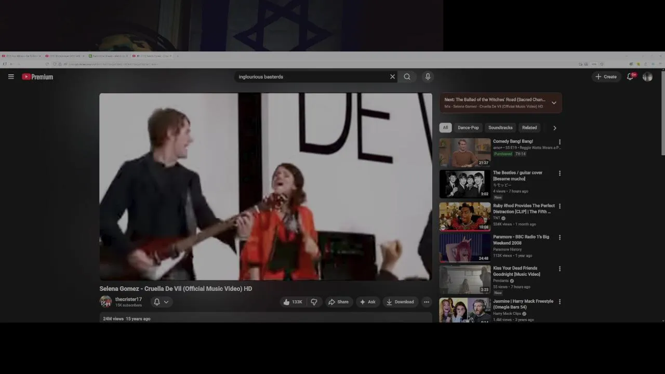This screenshot has height=374, width=665.
Task: Click the Purchased badge text
Action: pos(503,154)
